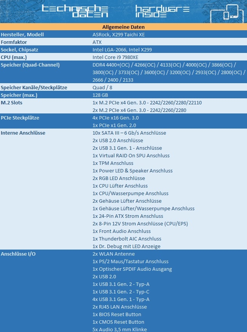Click '2x RGB LED Anschlüsse' line
Screen dimensions: 247x332
[x=119, y=178]
